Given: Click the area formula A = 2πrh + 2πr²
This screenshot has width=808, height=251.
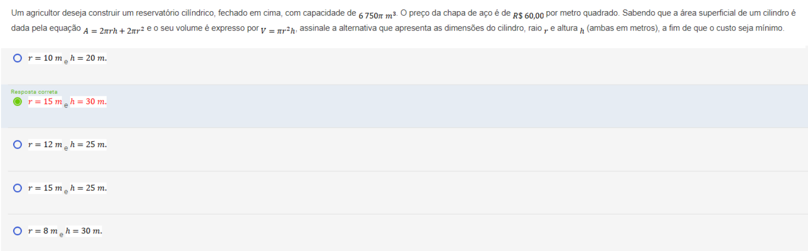Looking at the screenshot, I should (x=114, y=31).
